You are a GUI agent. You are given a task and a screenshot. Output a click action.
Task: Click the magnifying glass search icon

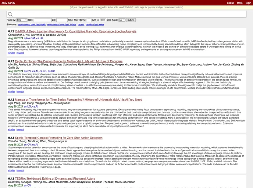click(10, 14)
